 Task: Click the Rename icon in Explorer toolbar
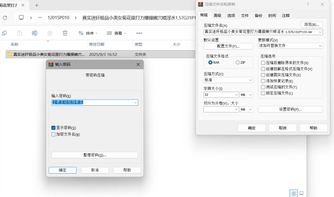tap(34, 33)
